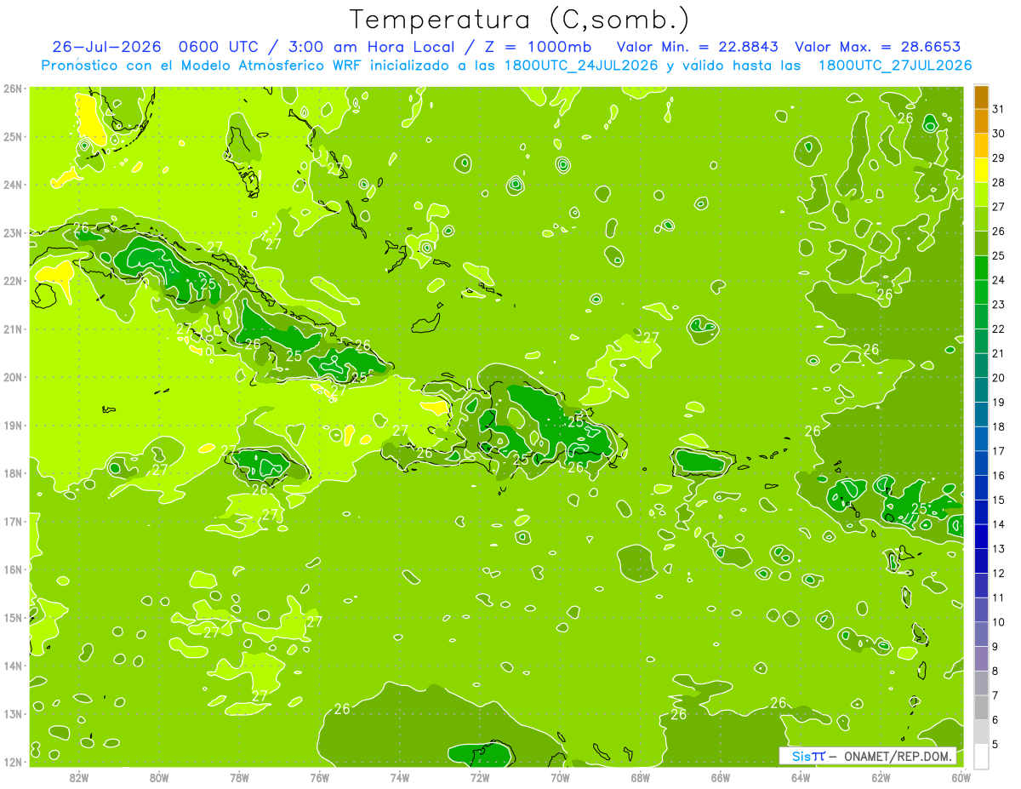Click the purple colorbar swatch between 9 and 10

[981, 634]
